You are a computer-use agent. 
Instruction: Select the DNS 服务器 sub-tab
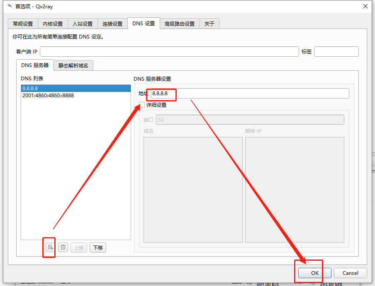tap(35, 65)
